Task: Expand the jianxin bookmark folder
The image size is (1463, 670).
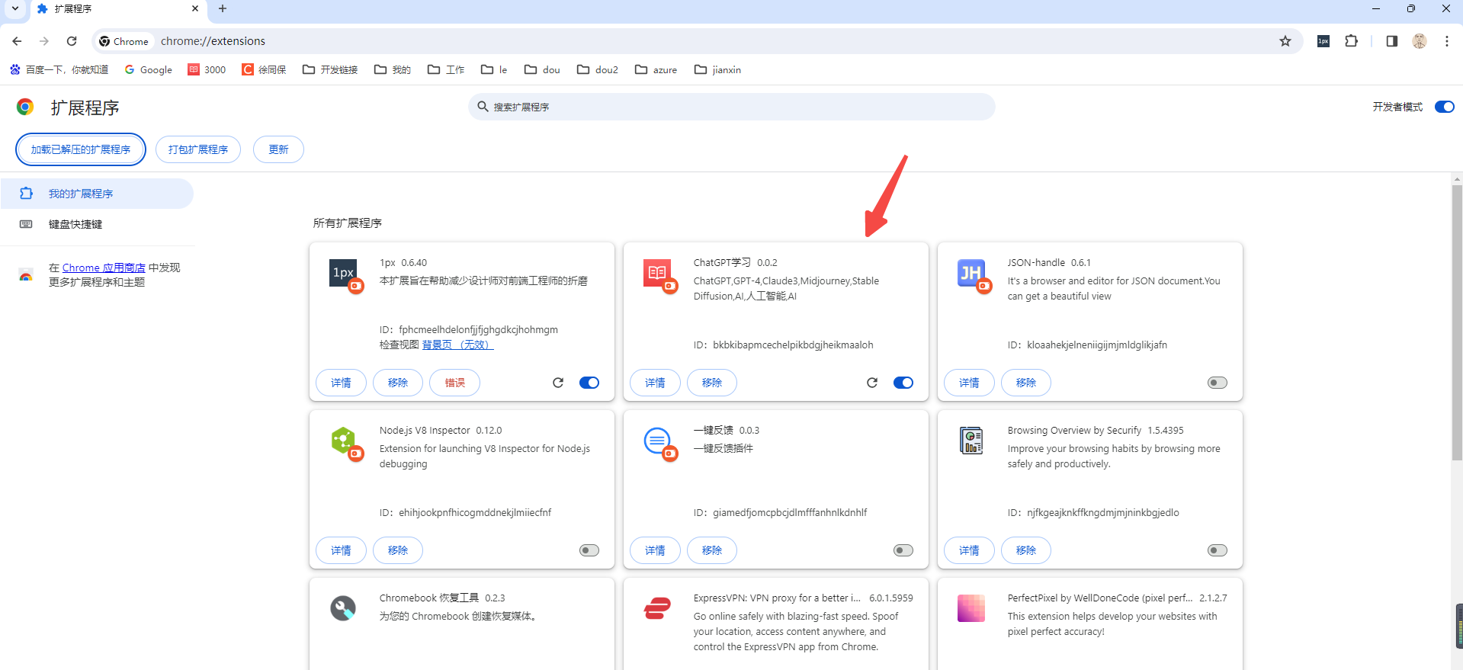Action: [x=717, y=69]
